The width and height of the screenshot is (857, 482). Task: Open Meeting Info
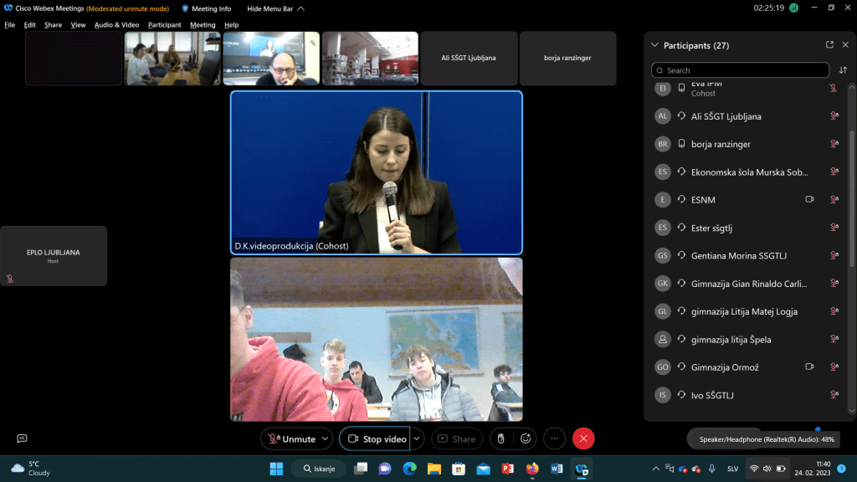206,8
